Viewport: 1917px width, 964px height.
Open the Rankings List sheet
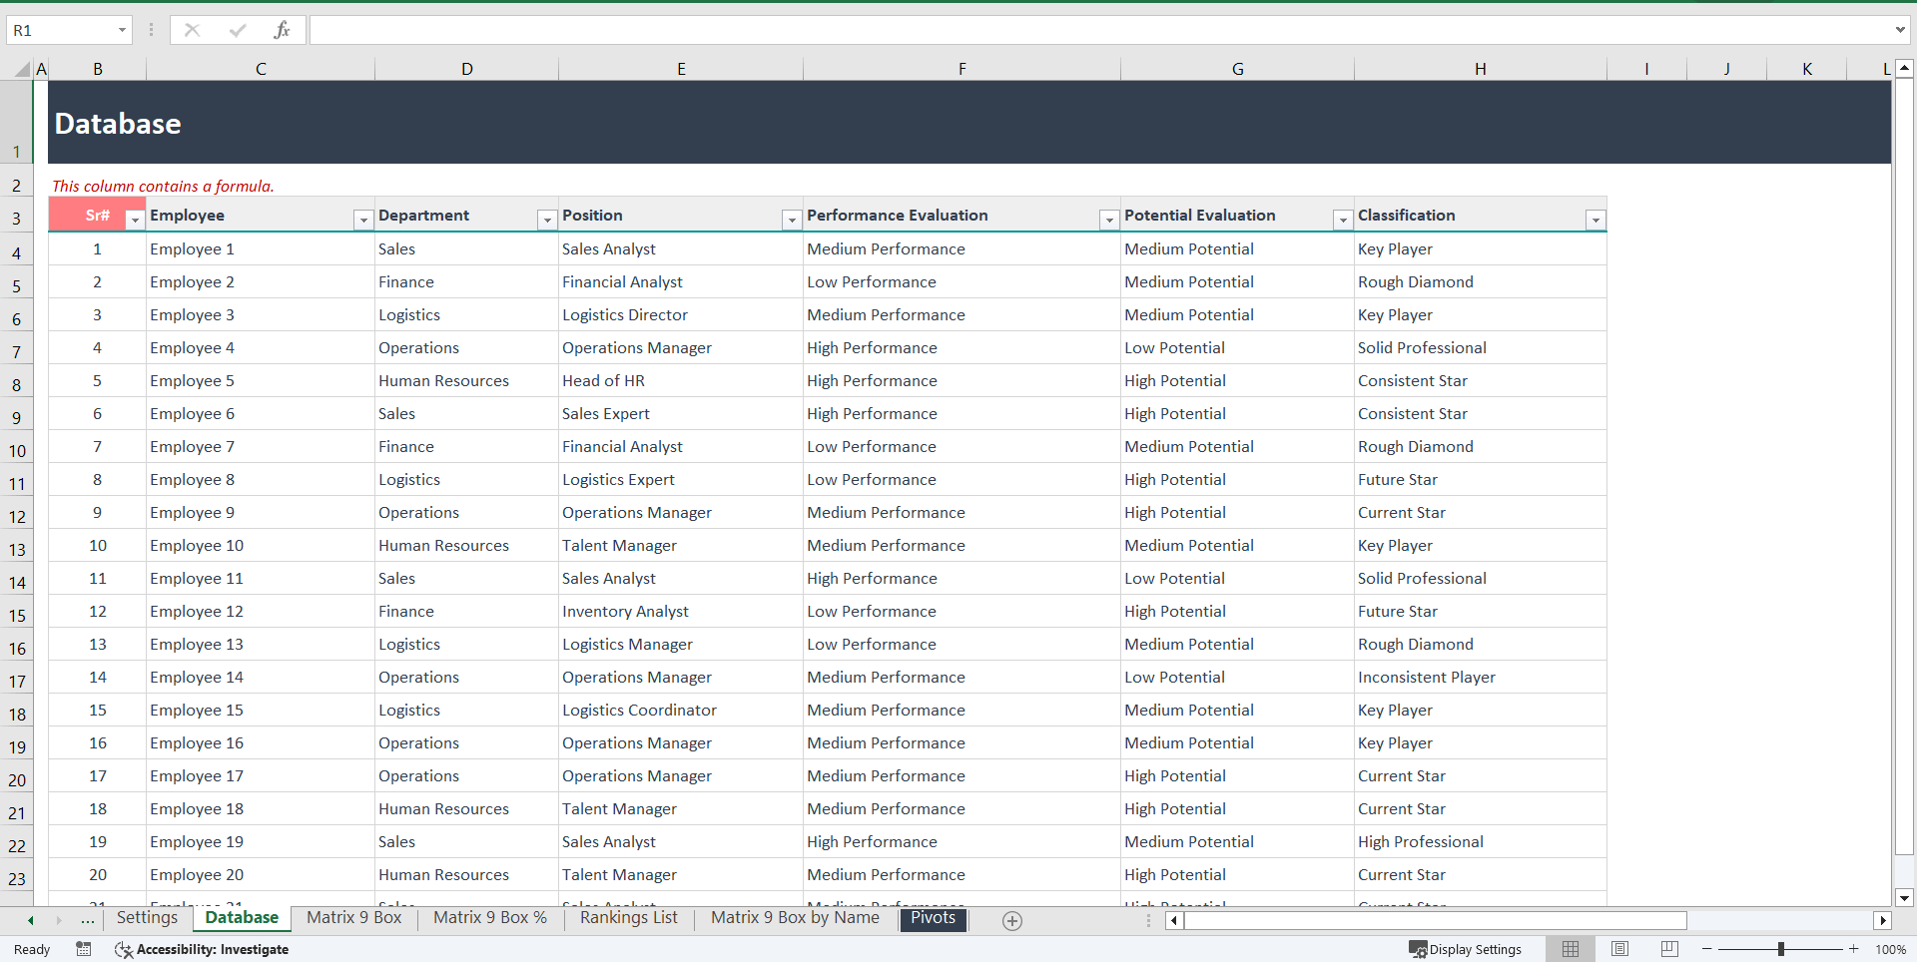(x=626, y=917)
